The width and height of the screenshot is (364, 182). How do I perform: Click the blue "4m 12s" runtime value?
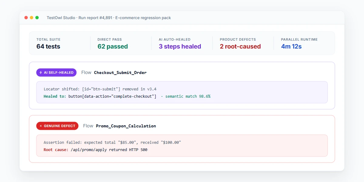click(x=291, y=46)
